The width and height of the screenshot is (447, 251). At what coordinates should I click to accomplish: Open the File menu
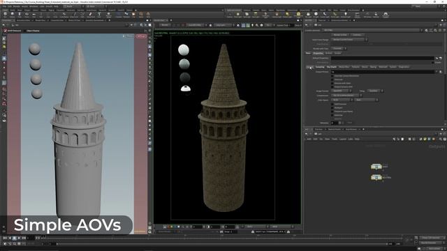coord(4,6)
